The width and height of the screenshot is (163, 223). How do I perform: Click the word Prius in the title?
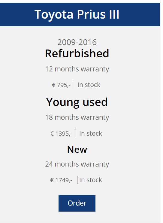tap(91, 14)
